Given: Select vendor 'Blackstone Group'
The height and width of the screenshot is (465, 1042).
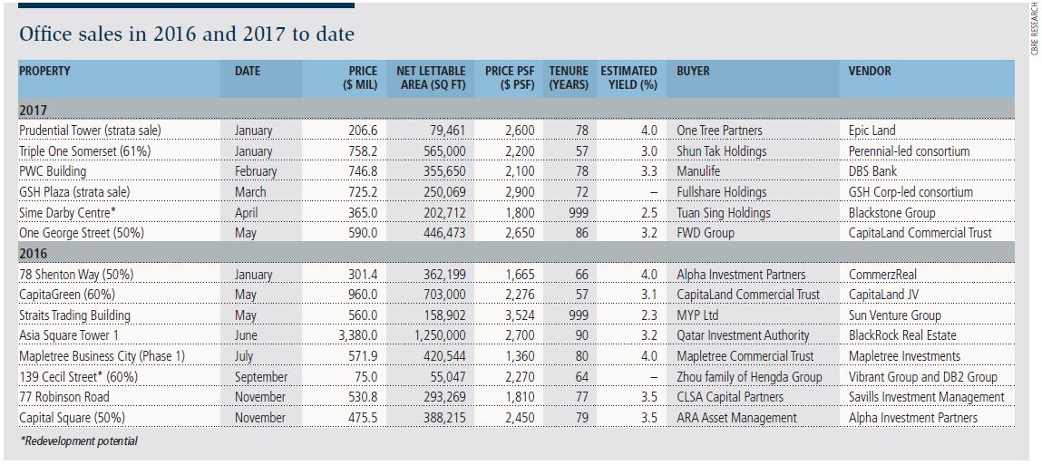Looking at the screenshot, I should (891, 213).
